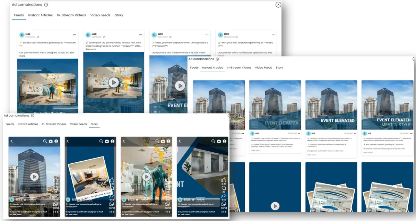
Task: Select Feeds tab in Instant Articles panel
Action: tap(194, 68)
